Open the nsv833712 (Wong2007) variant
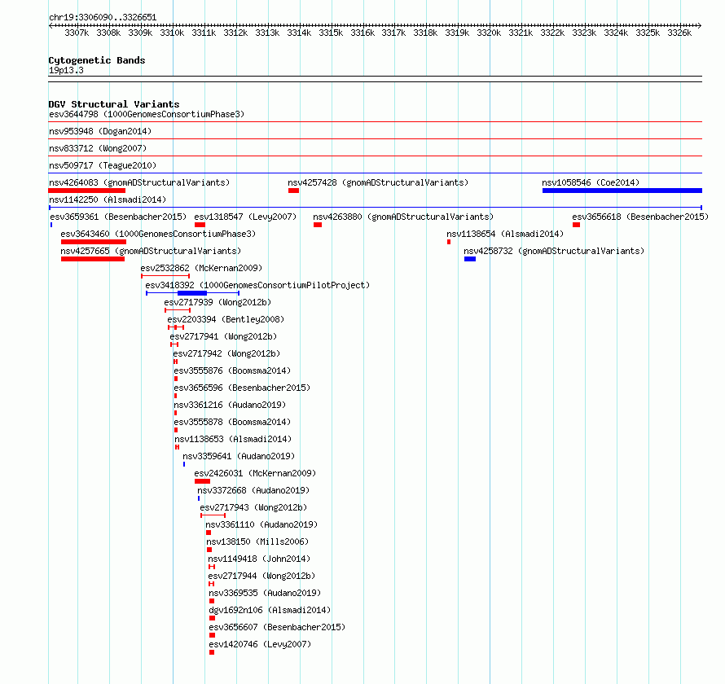725x684 pixels. pyautogui.click(x=98, y=148)
